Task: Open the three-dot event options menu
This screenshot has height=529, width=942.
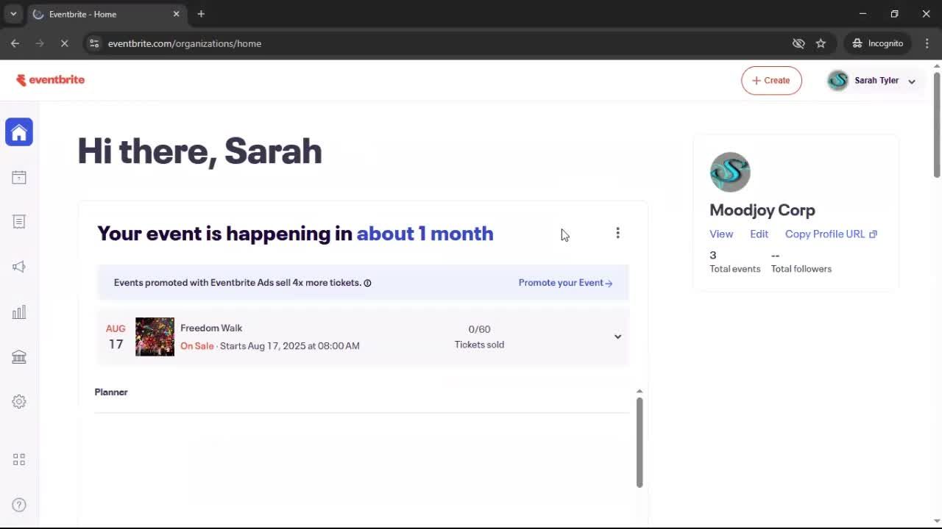Action: [x=617, y=233]
